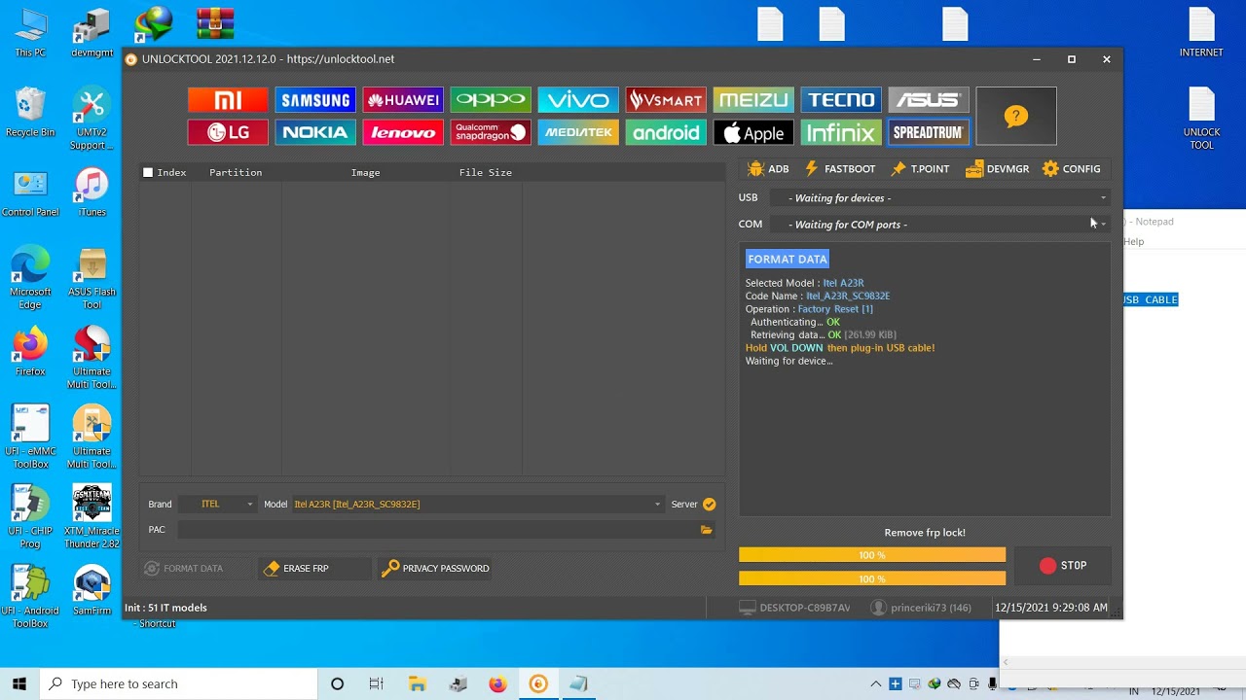Open the Model Itel A23R dropdown

click(x=477, y=504)
